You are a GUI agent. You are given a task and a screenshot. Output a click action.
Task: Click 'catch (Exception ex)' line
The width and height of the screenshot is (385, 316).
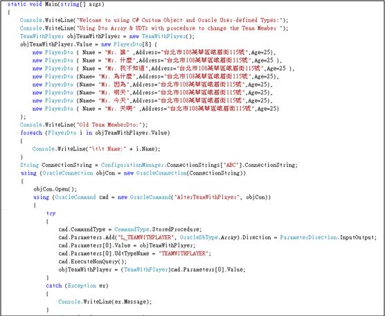[77, 286]
